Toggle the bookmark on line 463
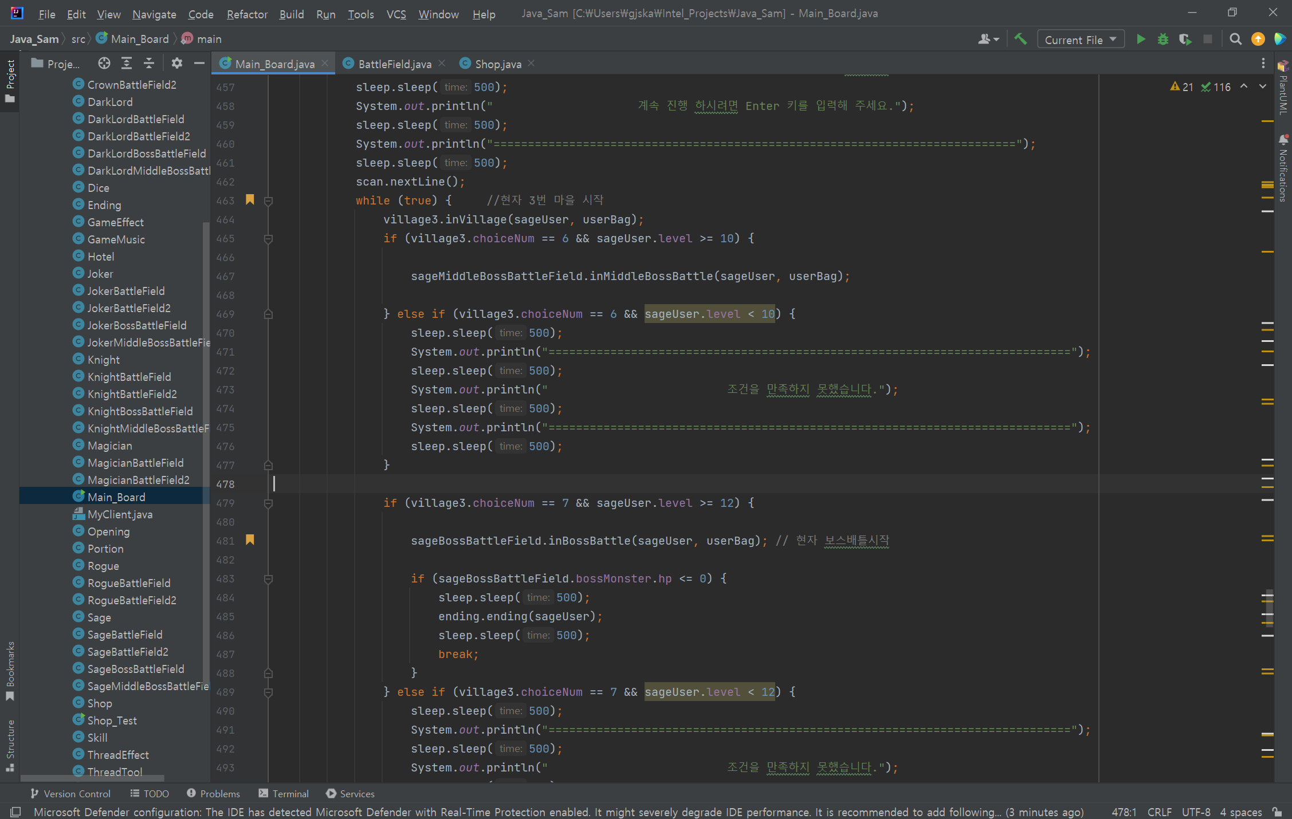The image size is (1292, 819). click(250, 200)
